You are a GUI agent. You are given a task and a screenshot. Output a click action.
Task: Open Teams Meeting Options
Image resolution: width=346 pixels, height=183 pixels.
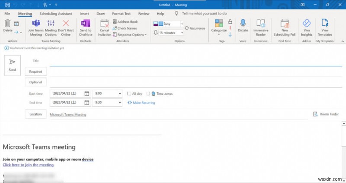[x=51, y=28]
